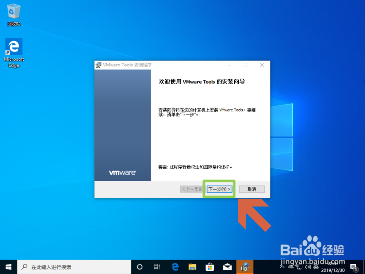Click VMware Tools installer title bar icon

[99, 65]
